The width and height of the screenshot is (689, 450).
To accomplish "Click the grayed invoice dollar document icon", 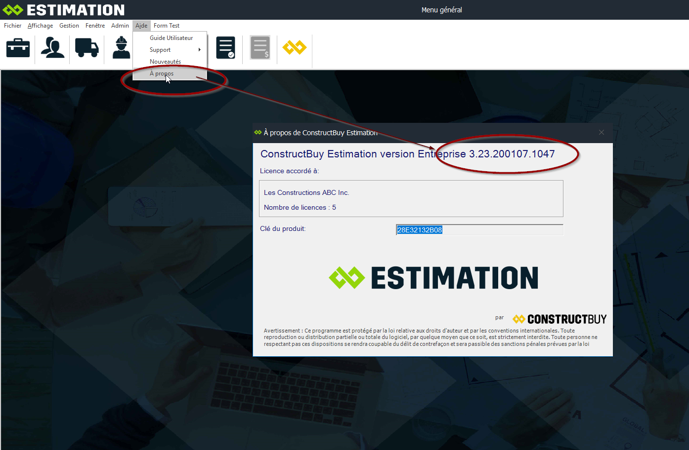I will pyautogui.click(x=260, y=48).
